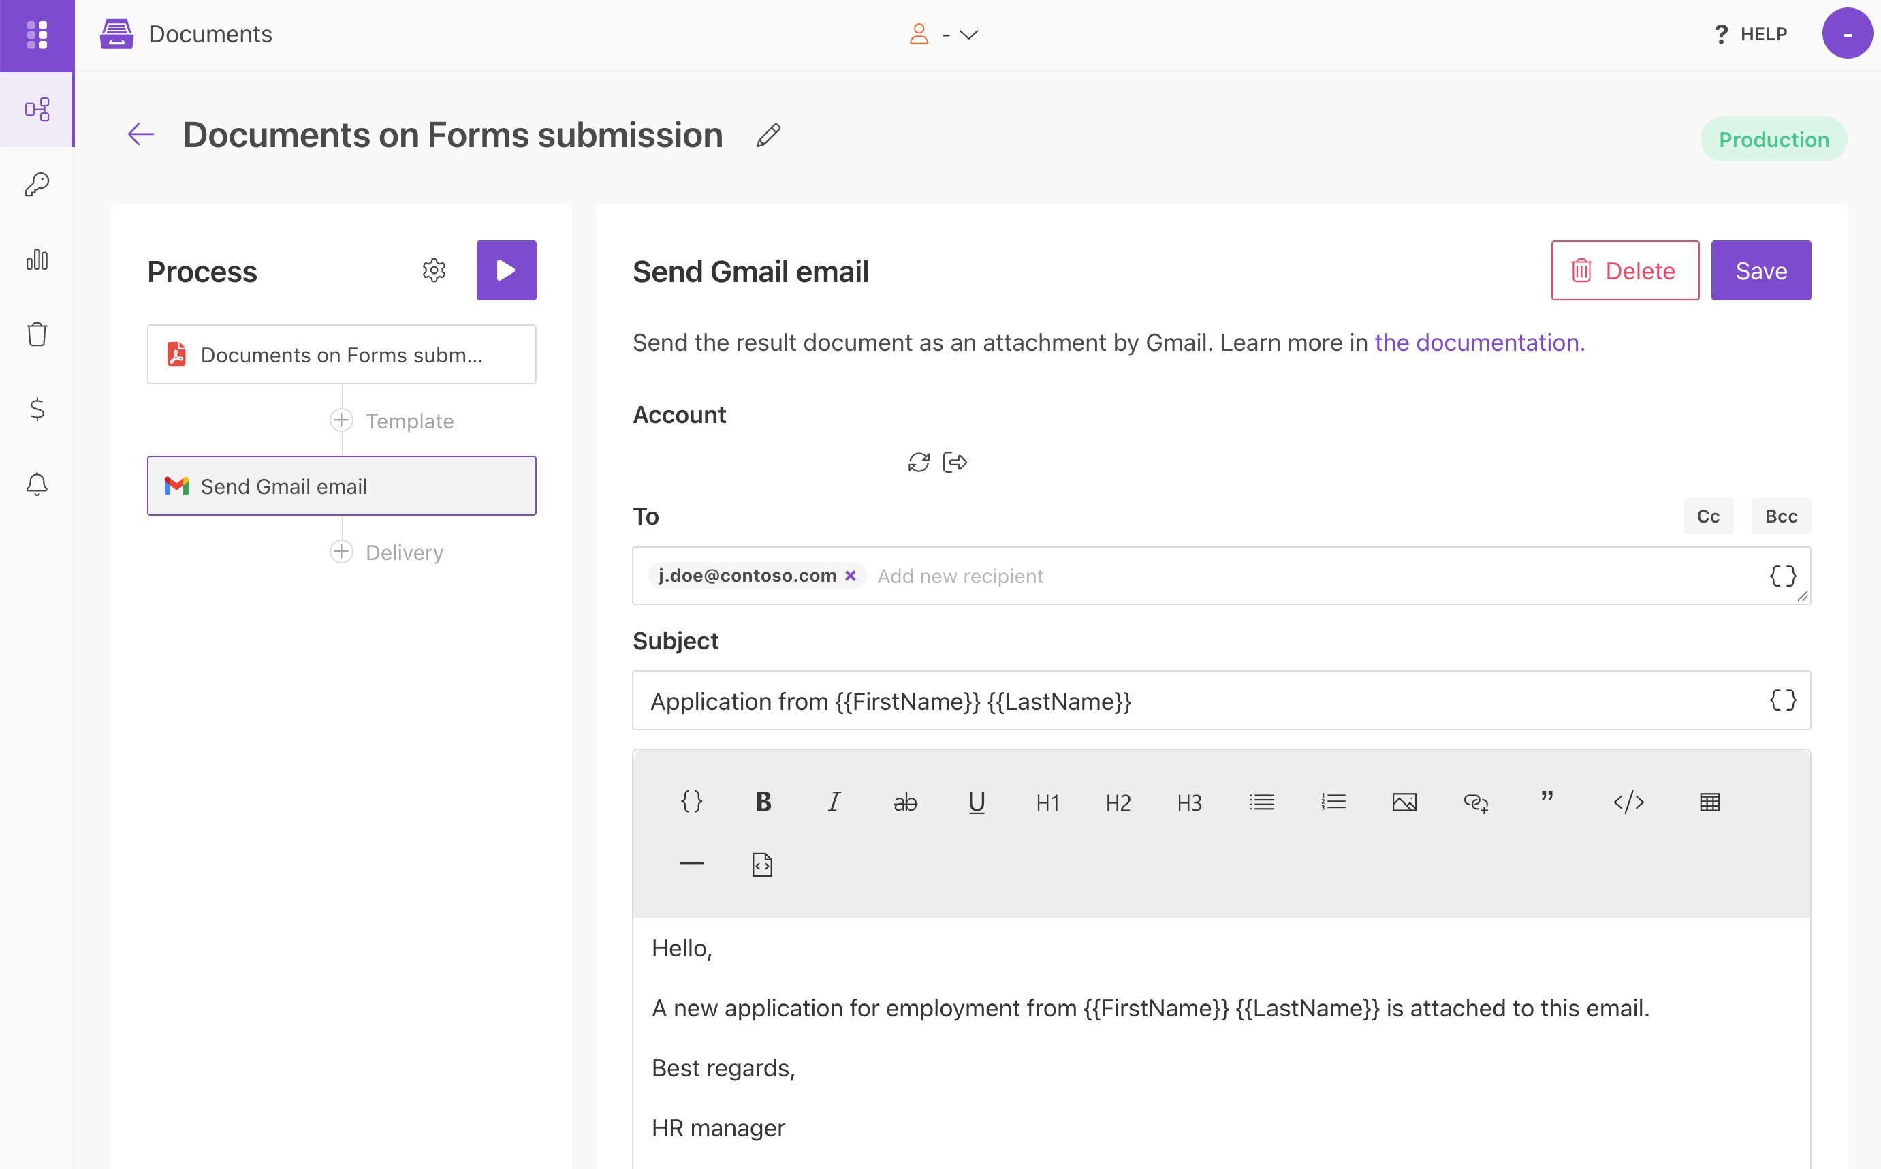This screenshot has height=1169, width=1881.
Task: Toggle strikethrough formatting
Action: [x=906, y=802]
